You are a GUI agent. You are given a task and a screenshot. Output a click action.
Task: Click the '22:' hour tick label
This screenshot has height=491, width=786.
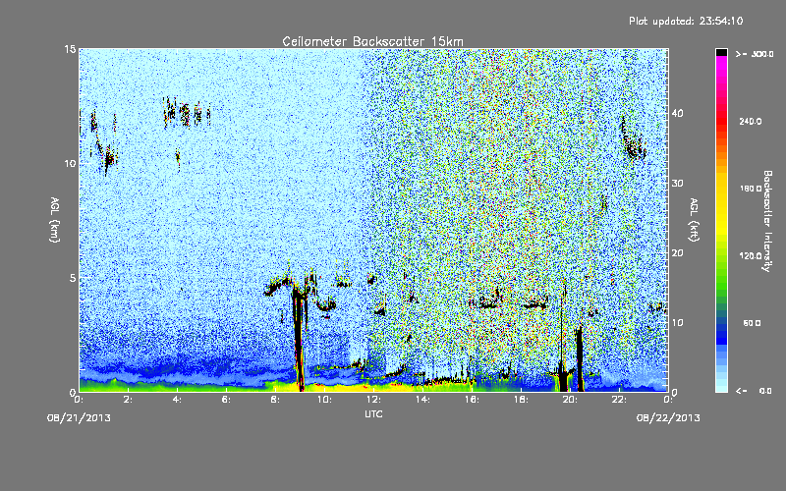click(x=619, y=400)
